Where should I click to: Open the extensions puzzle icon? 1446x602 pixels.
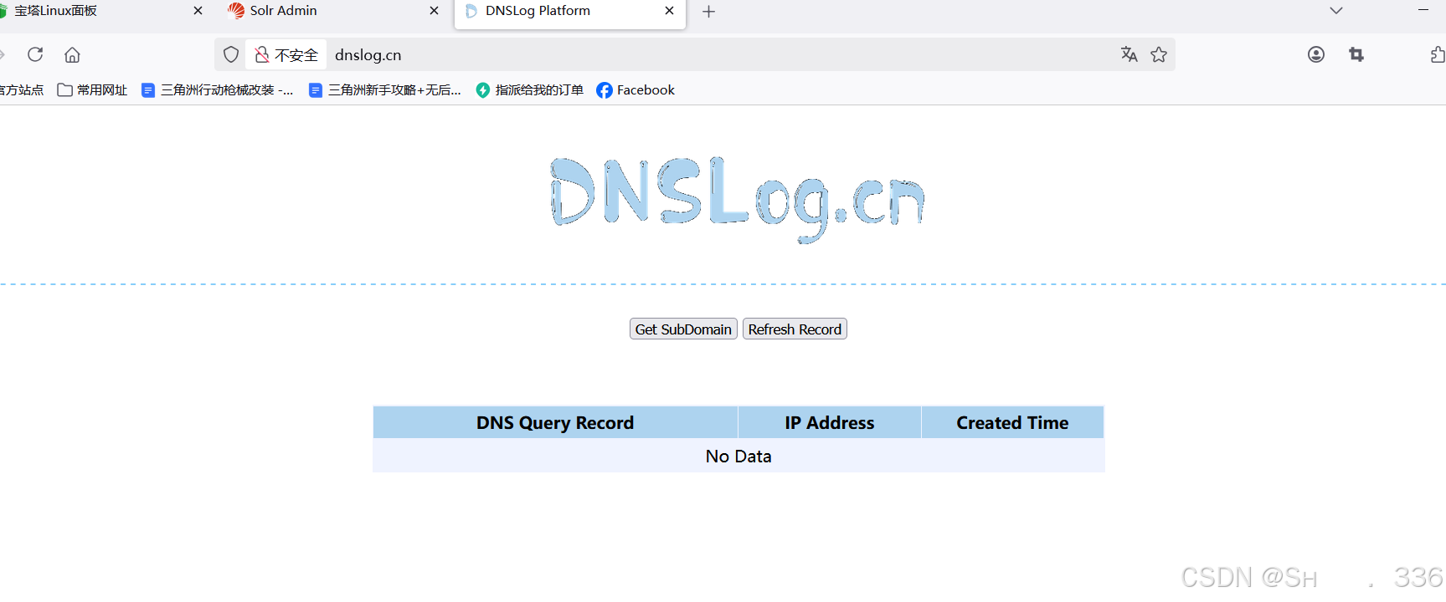pyautogui.click(x=1437, y=54)
